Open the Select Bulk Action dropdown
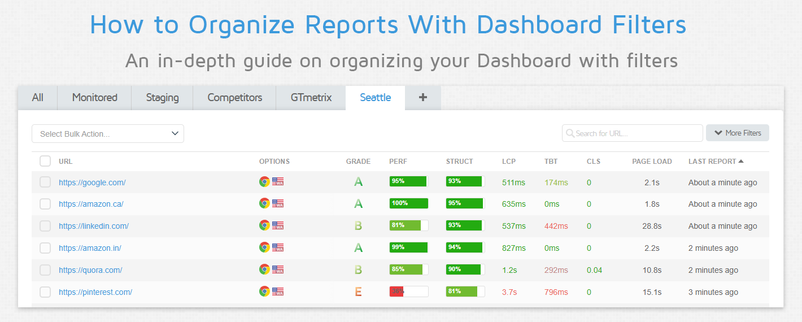 [x=108, y=133]
